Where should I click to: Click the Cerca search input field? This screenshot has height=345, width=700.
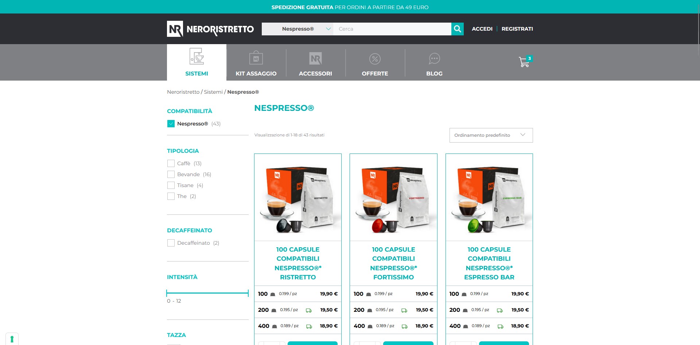(392, 29)
